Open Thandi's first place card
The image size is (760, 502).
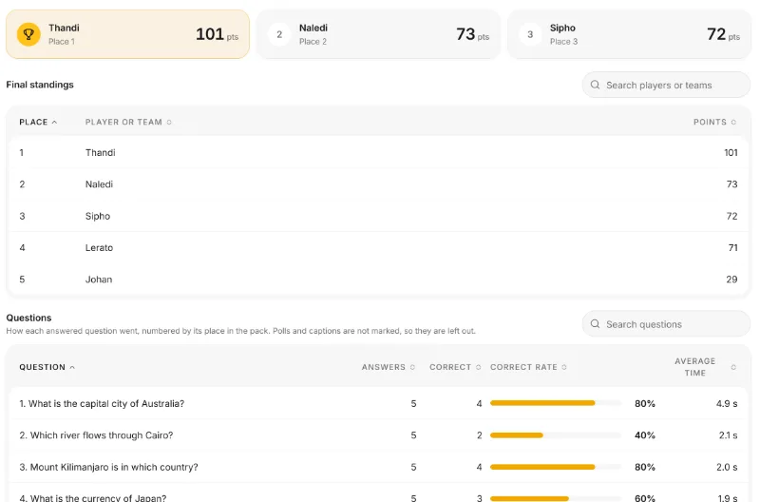(x=127, y=34)
